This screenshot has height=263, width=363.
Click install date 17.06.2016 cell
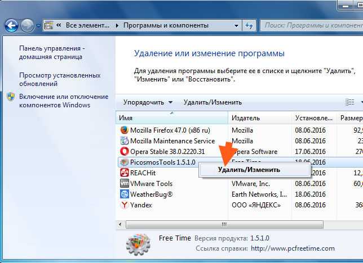(310, 152)
